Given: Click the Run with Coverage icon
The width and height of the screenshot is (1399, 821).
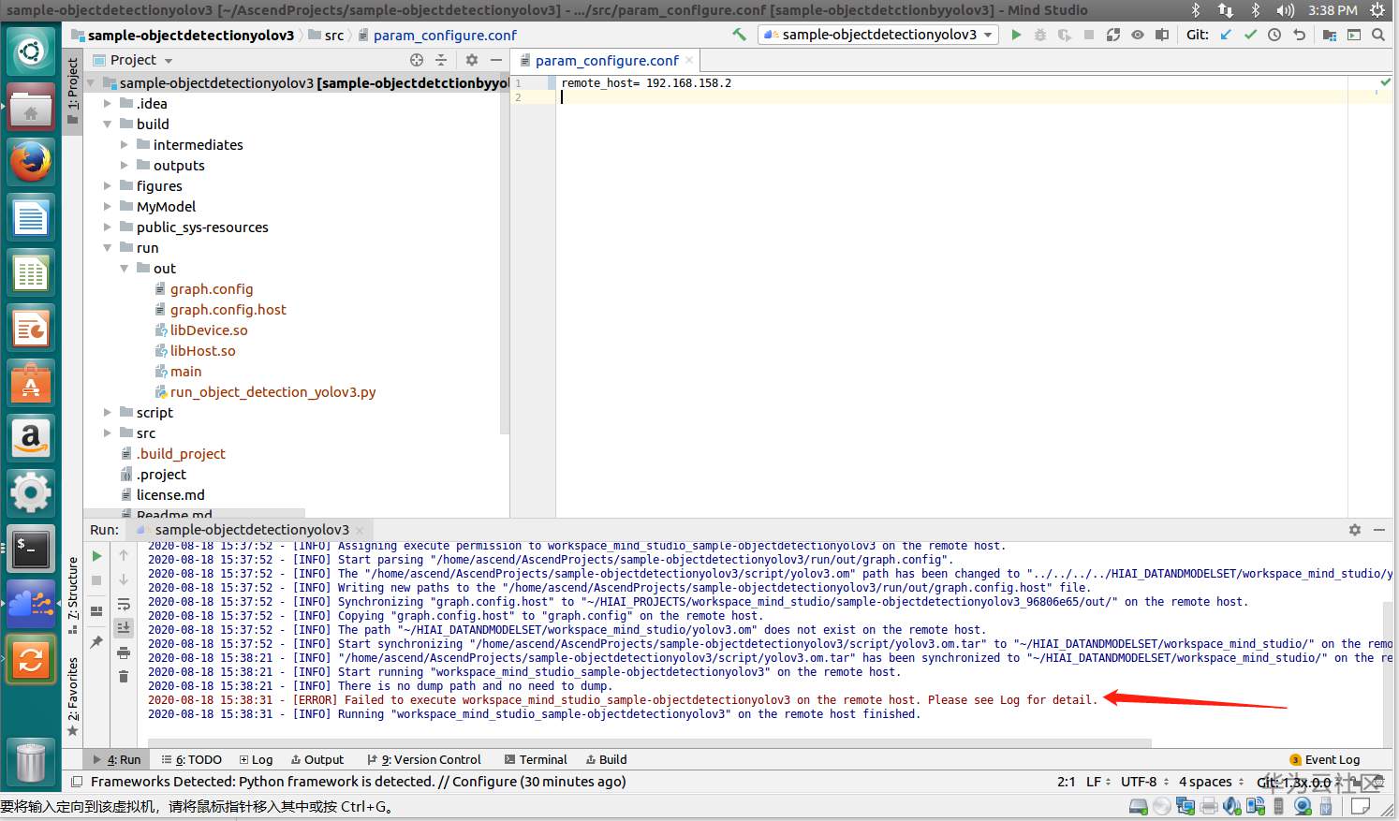Looking at the screenshot, I should pyautogui.click(x=1065, y=35).
